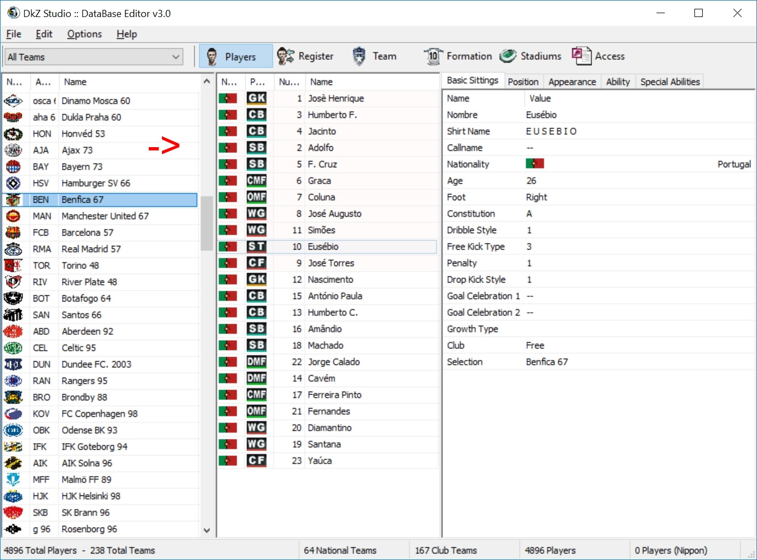Click the CF badge for José Torres
The height and width of the screenshot is (560, 757).
[x=256, y=263]
